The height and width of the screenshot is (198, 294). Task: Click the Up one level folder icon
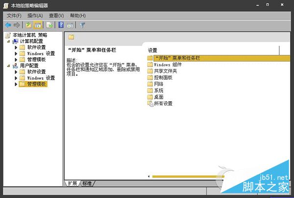[x=28, y=25]
